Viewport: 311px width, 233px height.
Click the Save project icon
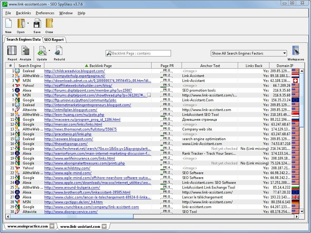(37, 23)
